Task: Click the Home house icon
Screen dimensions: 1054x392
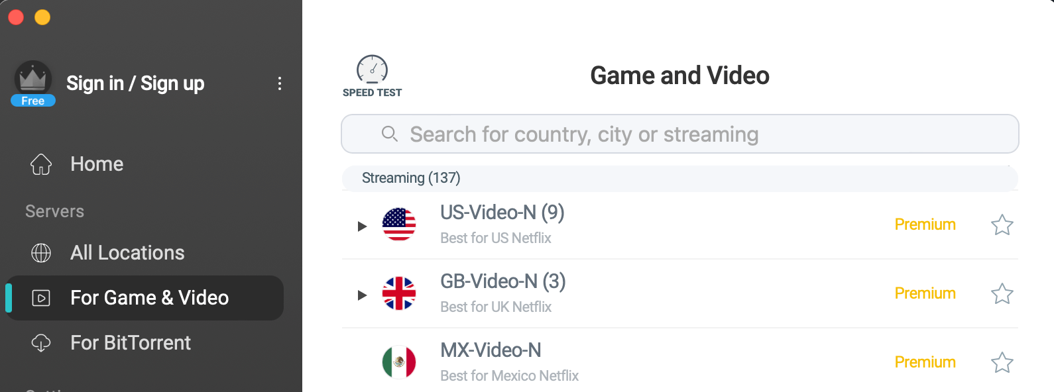Action: [x=41, y=164]
